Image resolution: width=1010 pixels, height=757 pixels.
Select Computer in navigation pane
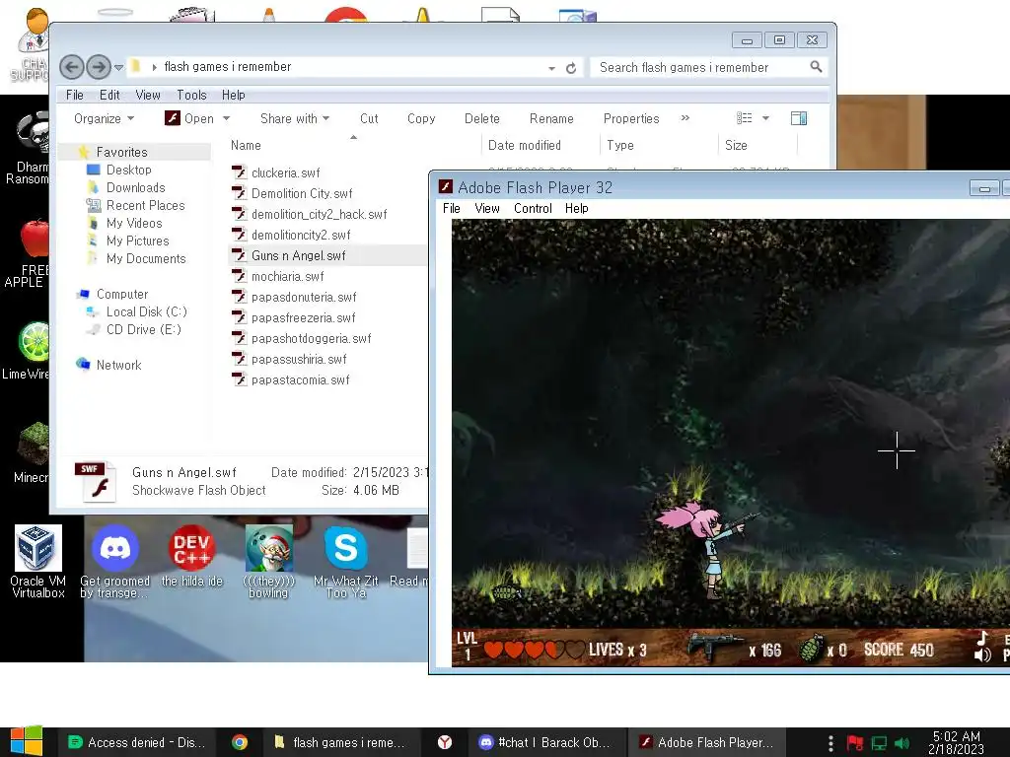pyautogui.click(x=121, y=294)
